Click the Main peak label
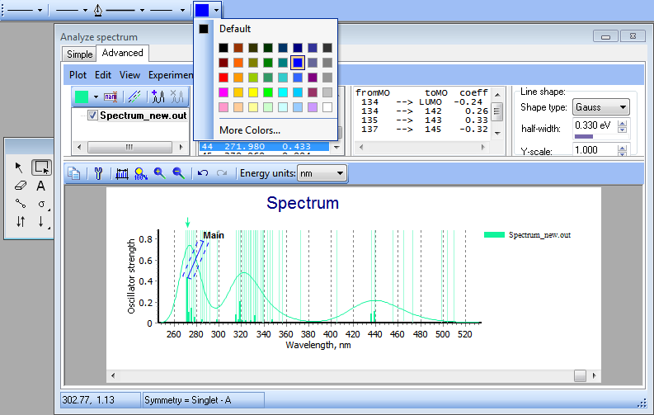This screenshot has width=654, height=415. (214, 235)
